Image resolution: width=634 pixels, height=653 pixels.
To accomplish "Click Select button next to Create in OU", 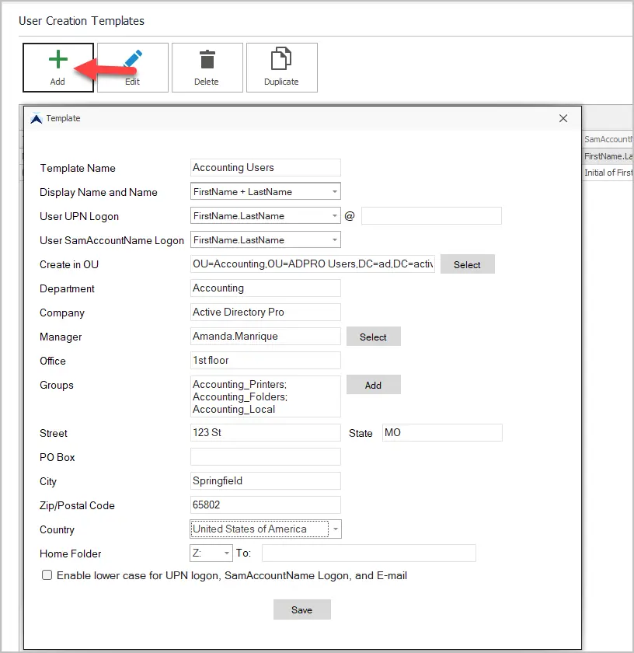I will pos(468,264).
